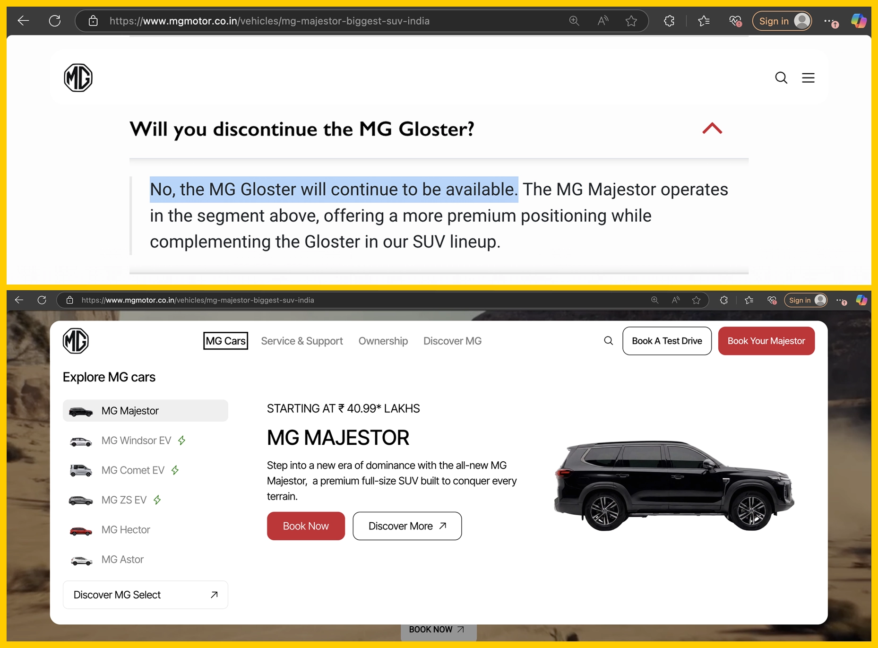Select MG Astor in car list

146,560
